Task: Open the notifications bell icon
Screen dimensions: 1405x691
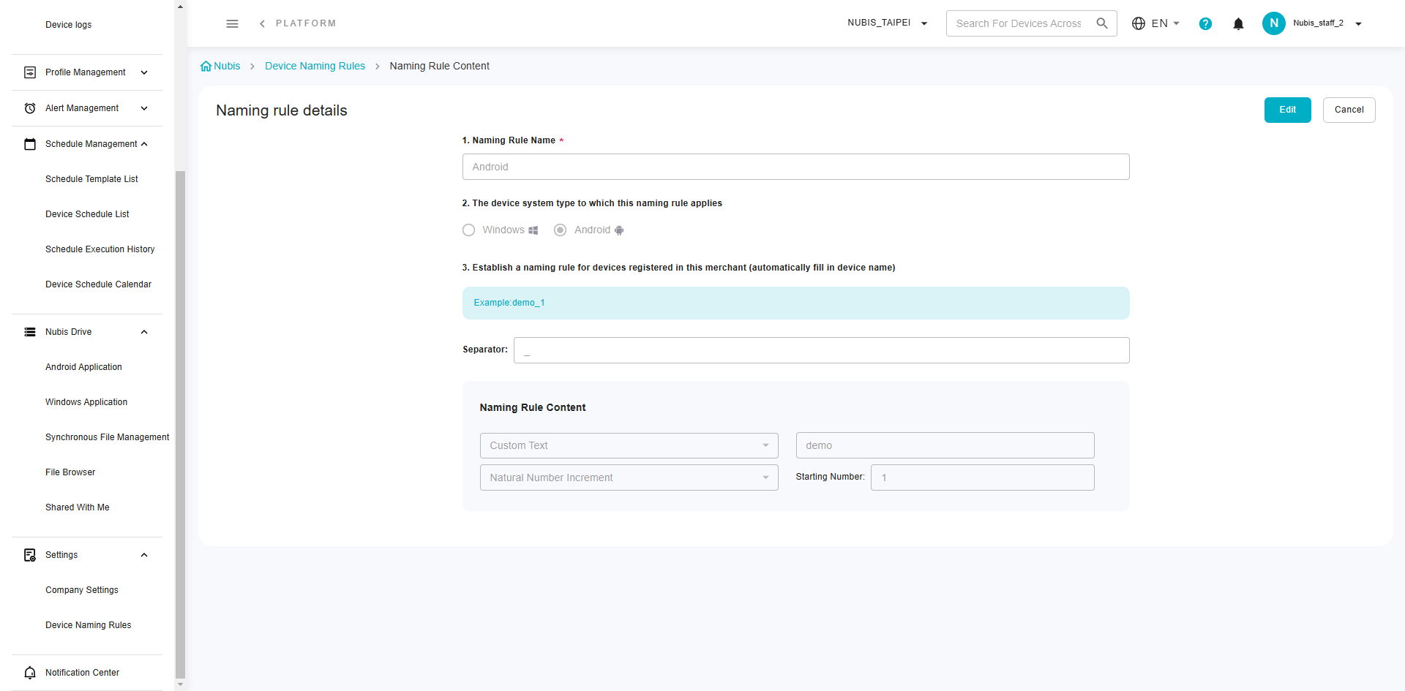Action: tap(1238, 23)
